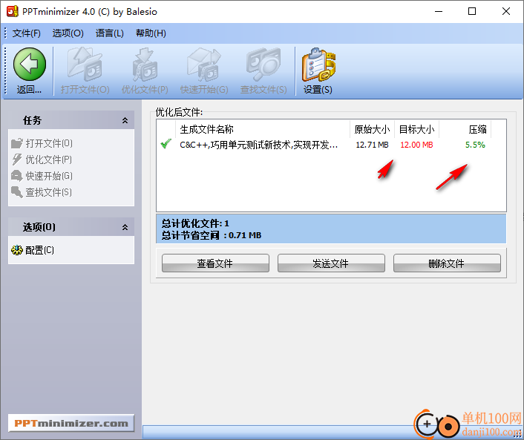Click the 总计节省空间 : 0.71 MB text
This screenshot has width=524, height=440.
click(212, 235)
